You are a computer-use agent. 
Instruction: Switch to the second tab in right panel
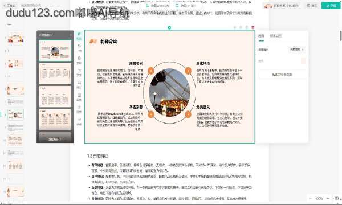click(276, 36)
